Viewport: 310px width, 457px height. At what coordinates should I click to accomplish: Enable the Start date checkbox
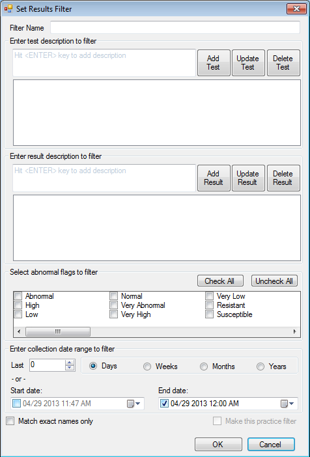(x=17, y=404)
